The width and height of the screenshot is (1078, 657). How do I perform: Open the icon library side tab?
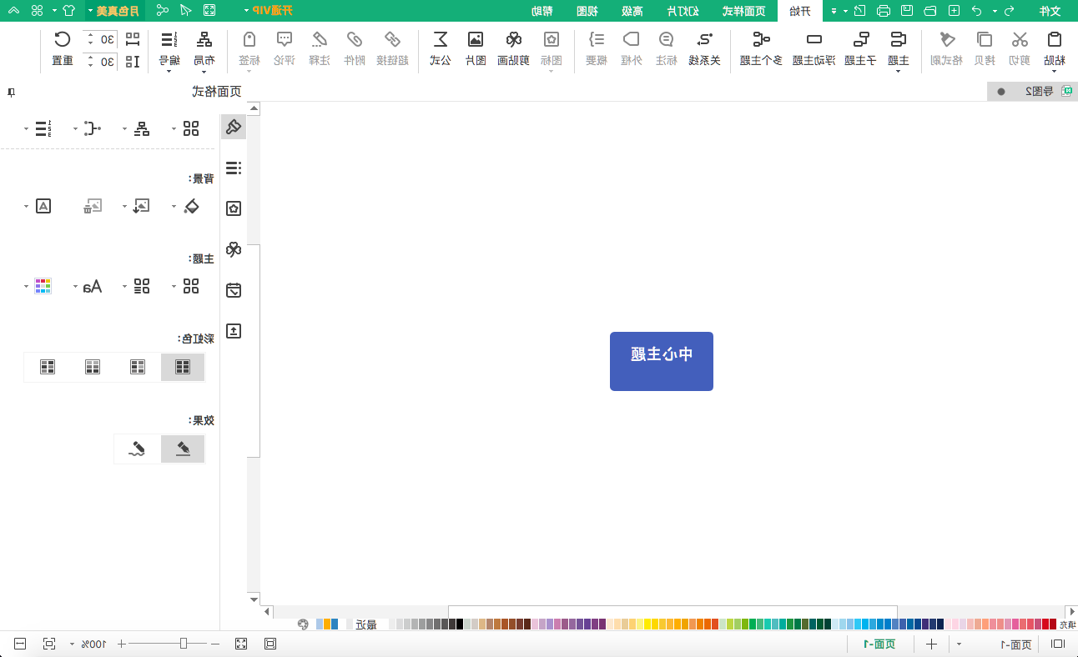click(x=234, y=208)
